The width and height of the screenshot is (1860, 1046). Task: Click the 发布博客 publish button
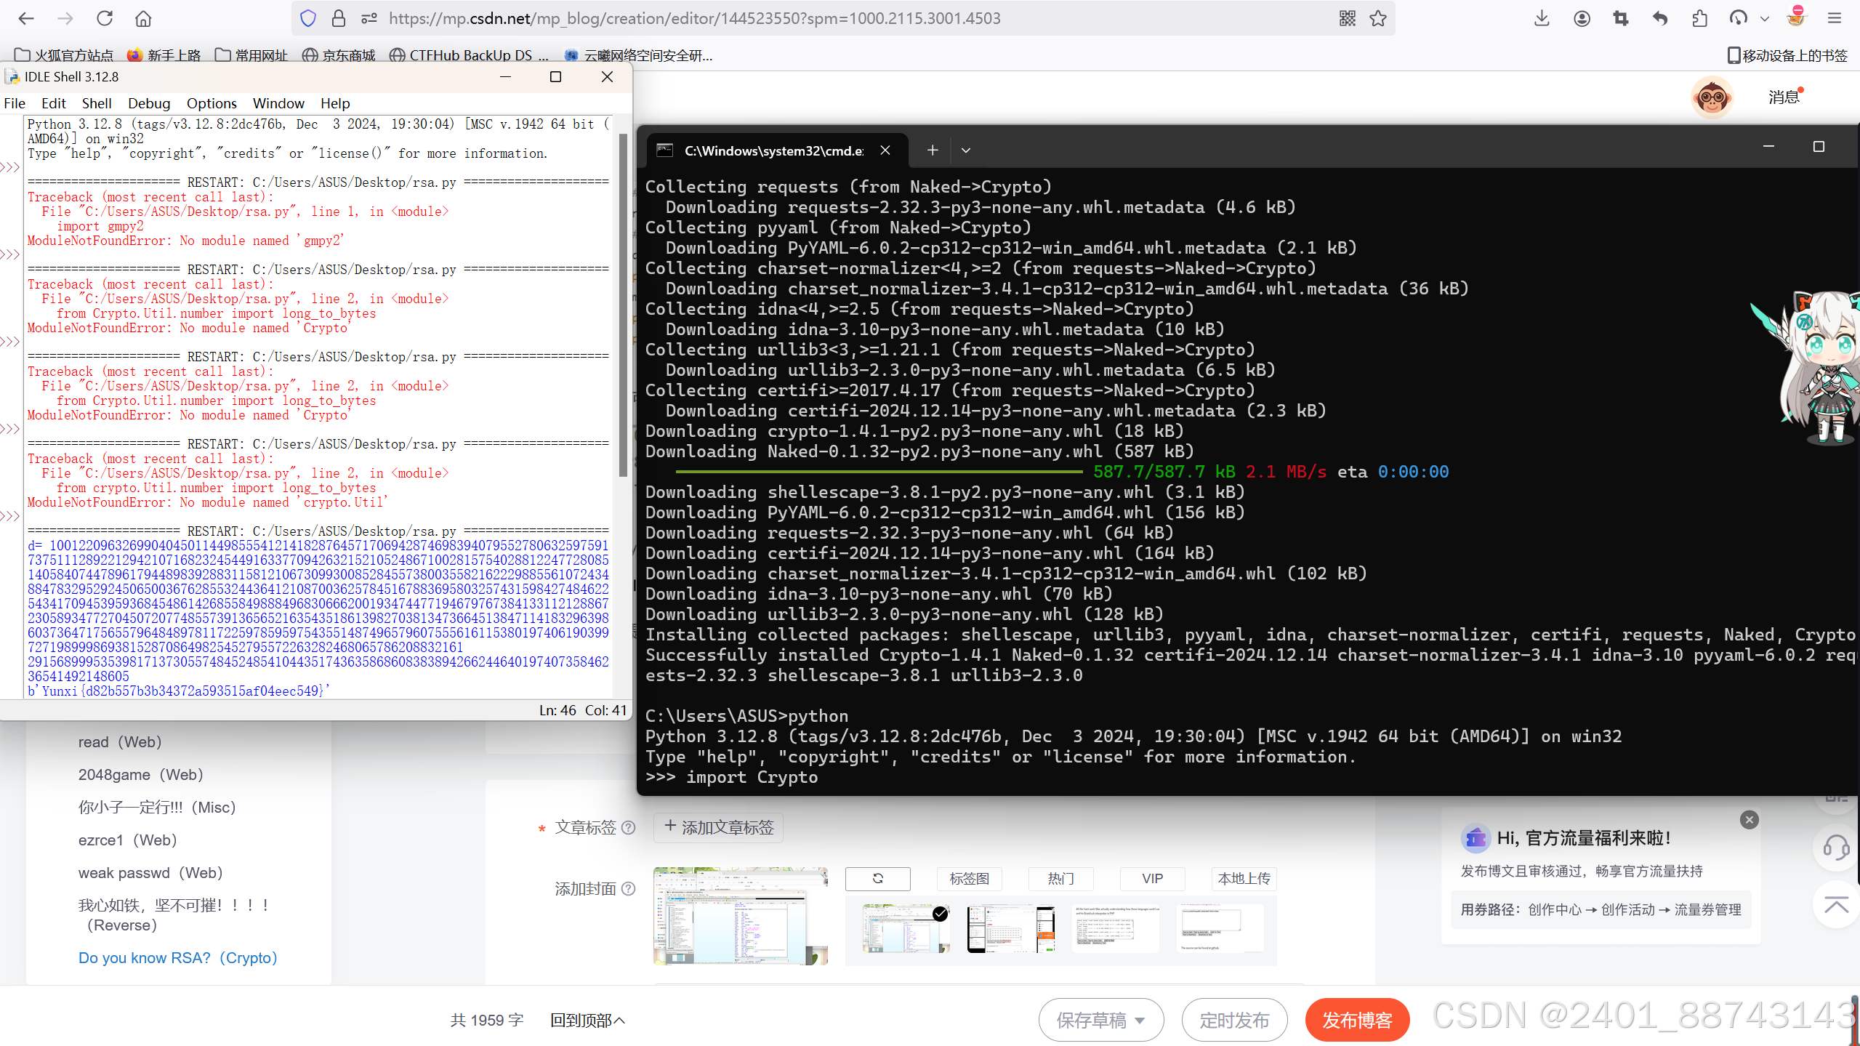tap(1357, 1020)
